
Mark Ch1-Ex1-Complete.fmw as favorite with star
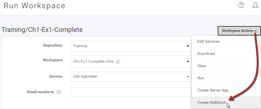[118, 62]
